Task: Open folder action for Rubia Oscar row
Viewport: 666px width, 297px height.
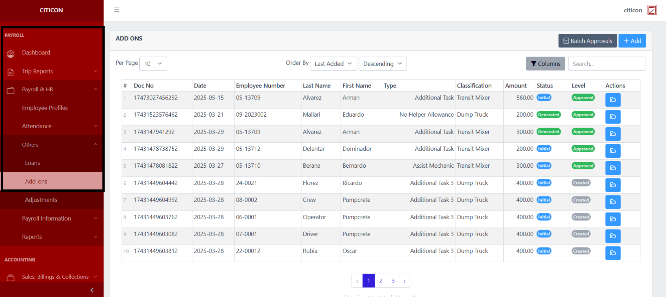Action: pos(612,253)
